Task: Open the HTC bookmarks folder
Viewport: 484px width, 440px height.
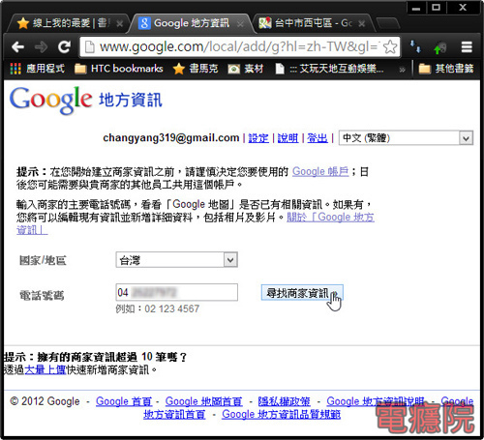Action: [119, 69]
